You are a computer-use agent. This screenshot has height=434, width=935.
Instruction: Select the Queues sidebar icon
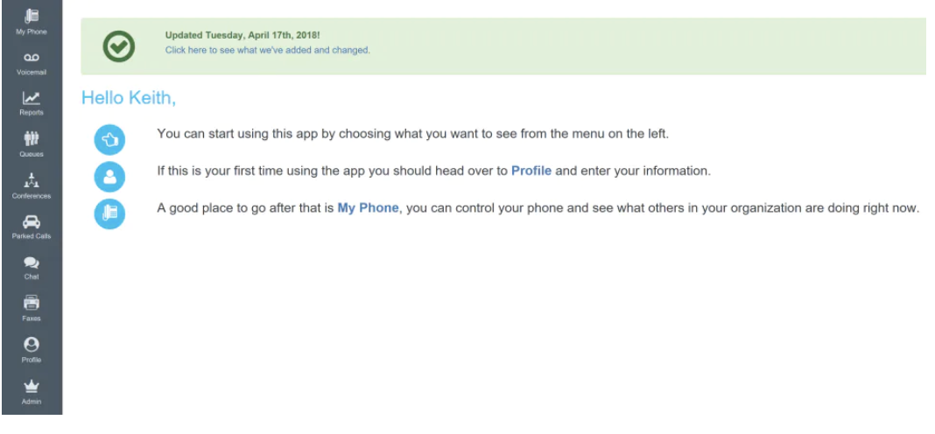31,143
